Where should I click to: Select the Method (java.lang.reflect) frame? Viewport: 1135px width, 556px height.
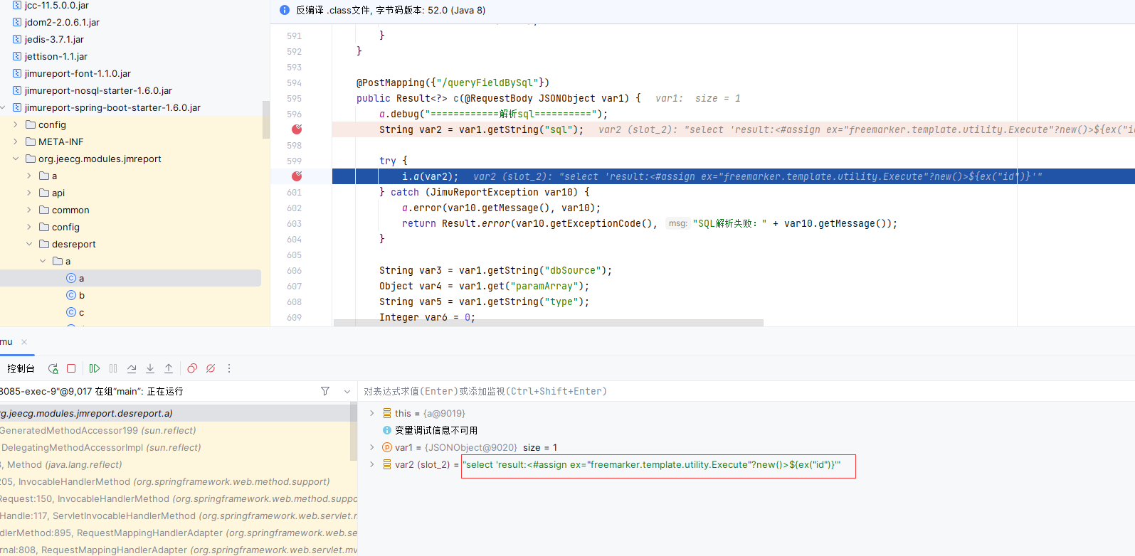point(175,464)
